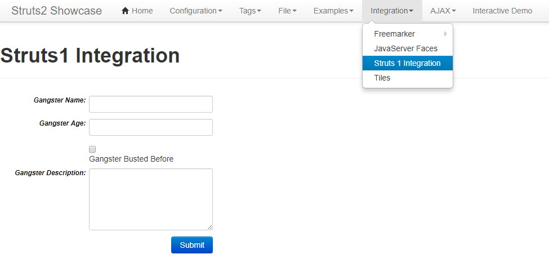Click the Struts2 Showcase brand link

coord(57,11)
